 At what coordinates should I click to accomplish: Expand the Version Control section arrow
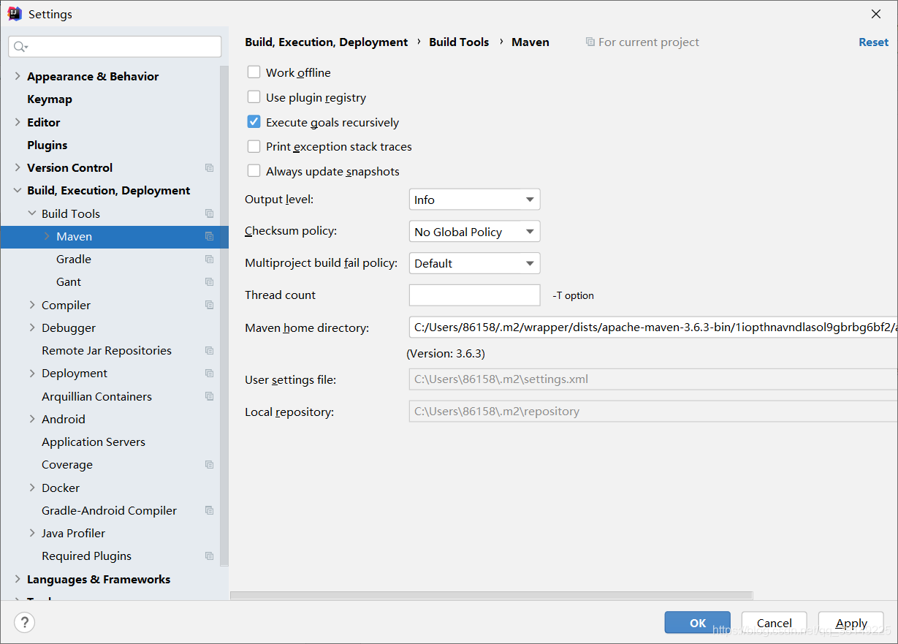(18, 167)
